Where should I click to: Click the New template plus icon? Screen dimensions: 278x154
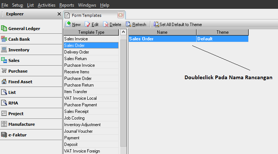pos(68,24)
